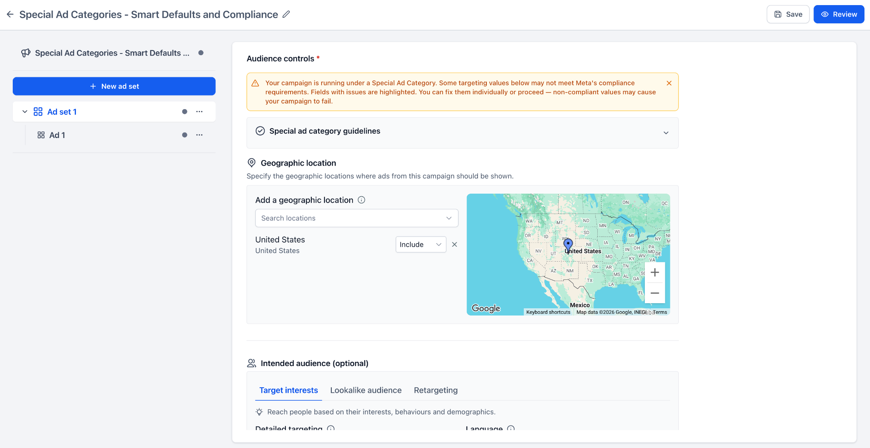Screen dimensions: 870x448
Task: Click the back arrow icon
Action: (10, 14)
